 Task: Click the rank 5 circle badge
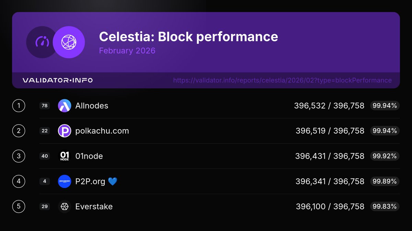(19, 206)
